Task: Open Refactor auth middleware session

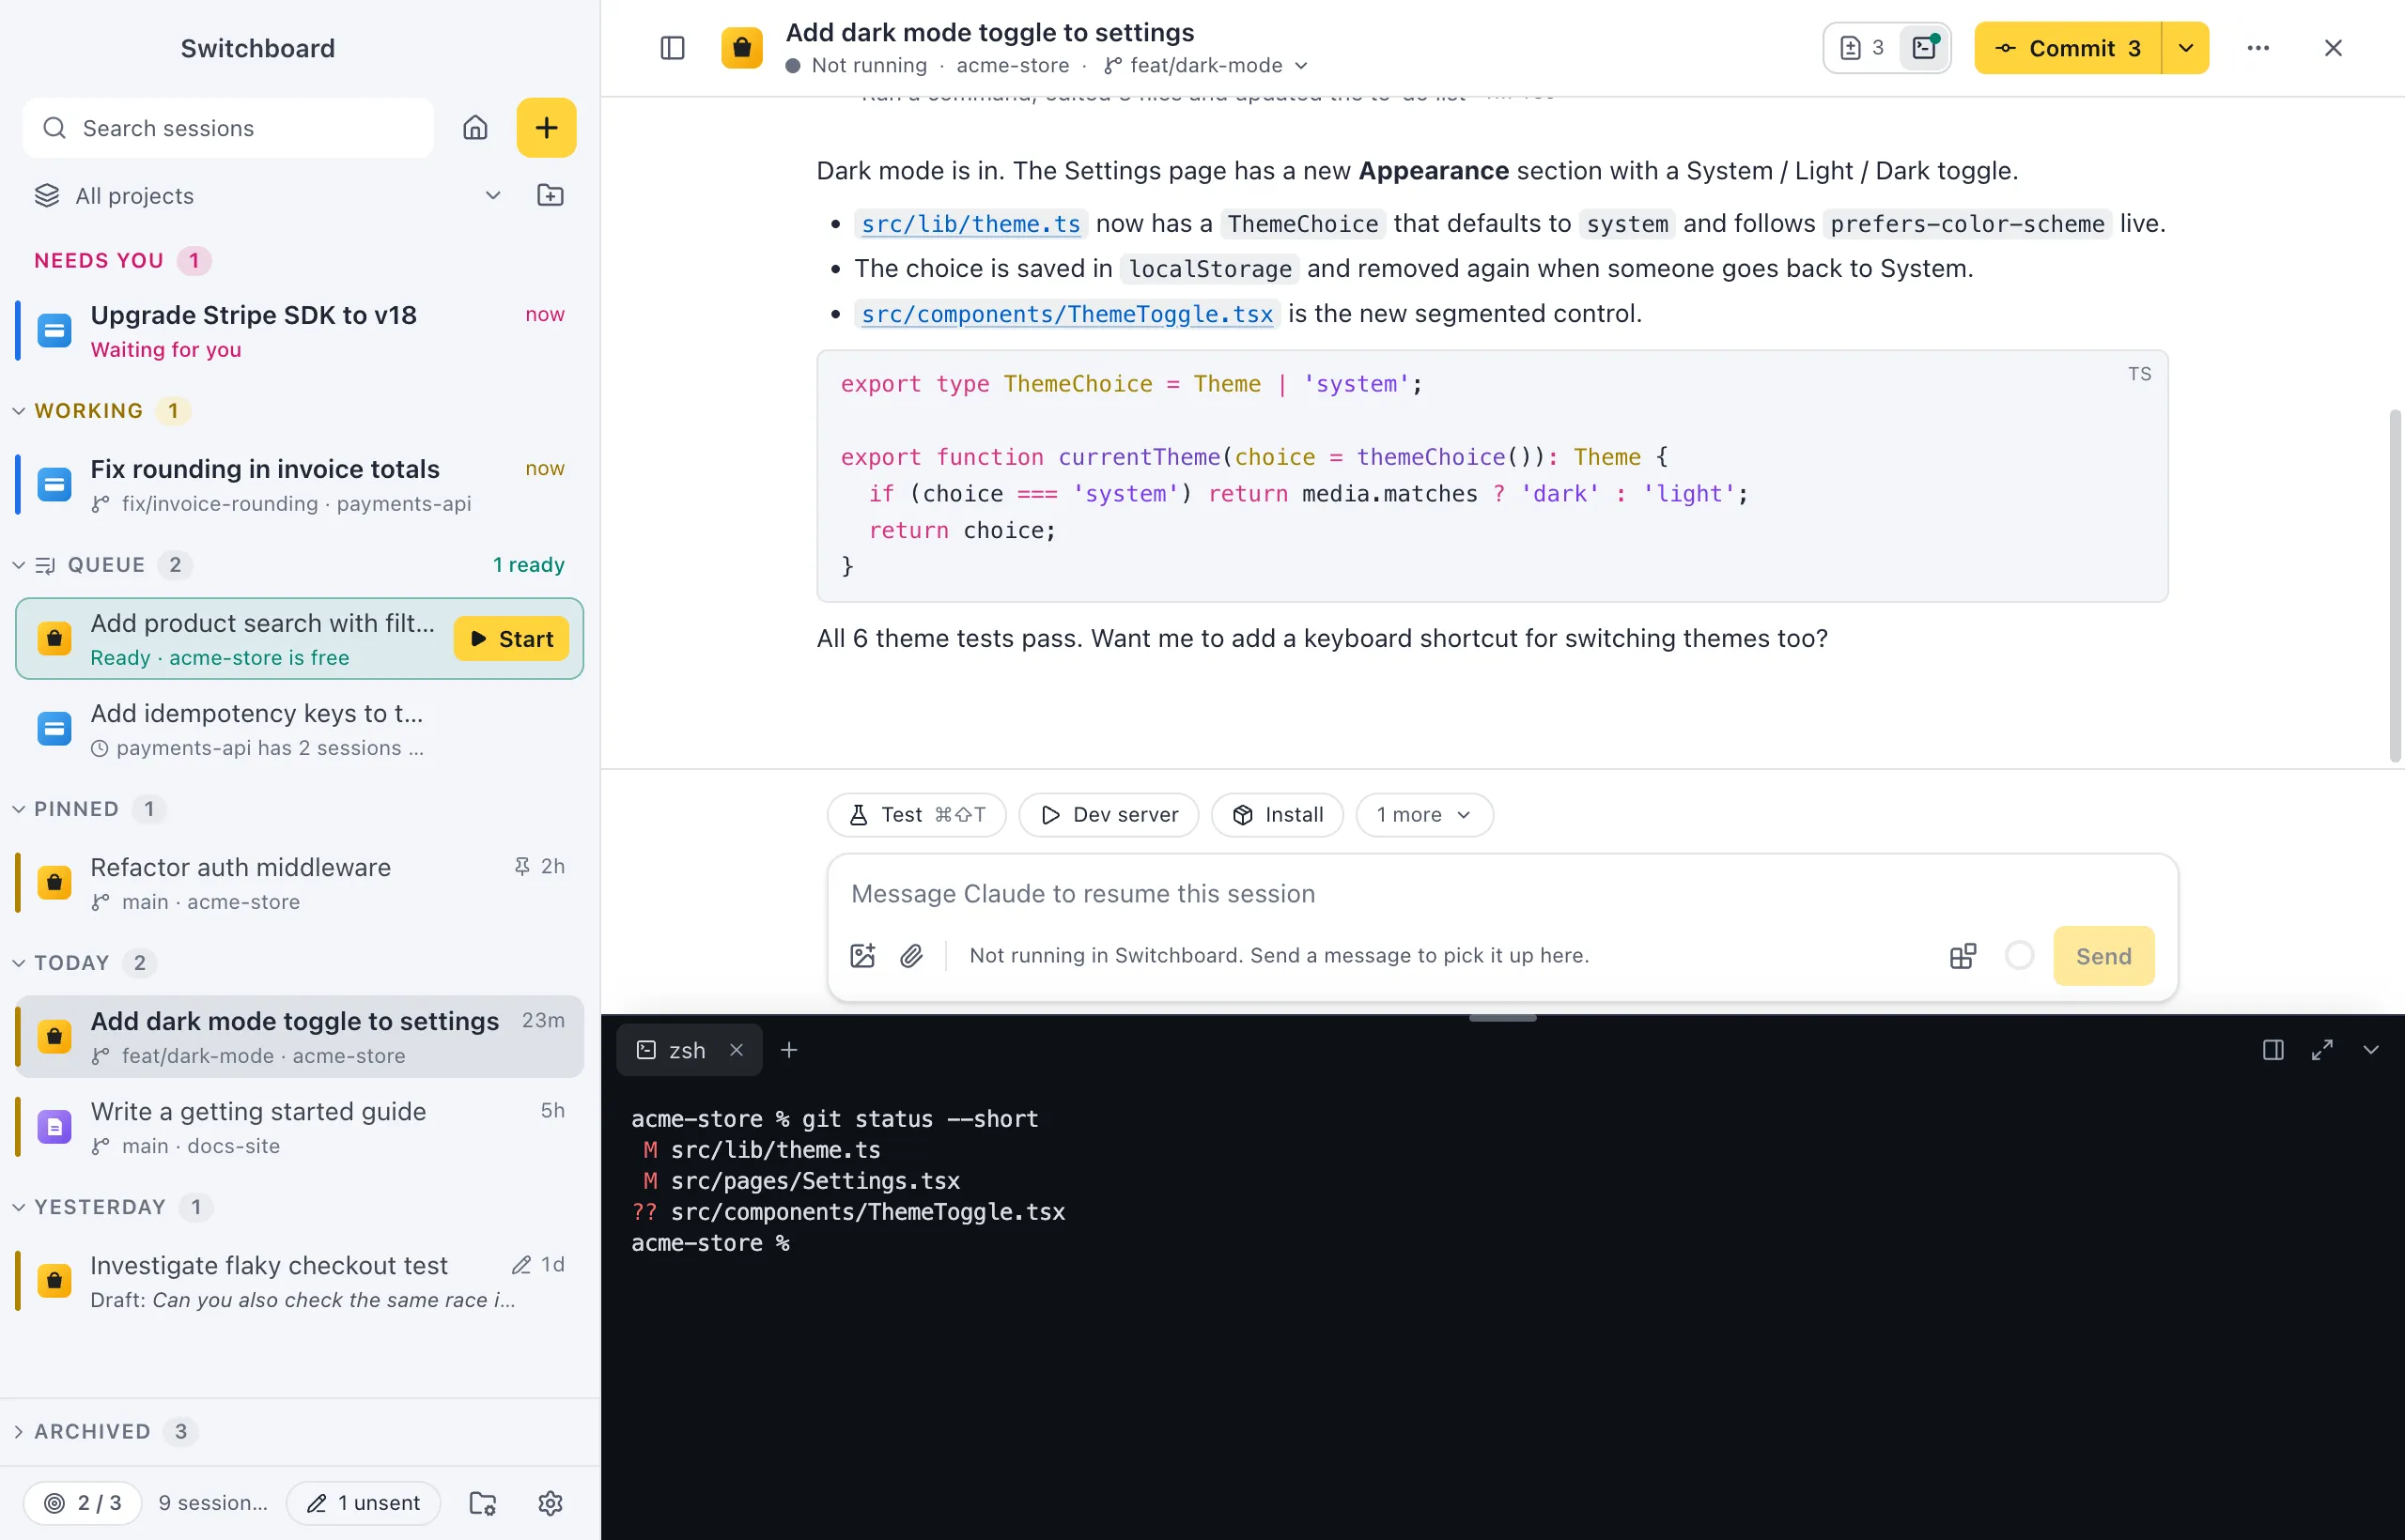Action: click(x=299, y=883)
